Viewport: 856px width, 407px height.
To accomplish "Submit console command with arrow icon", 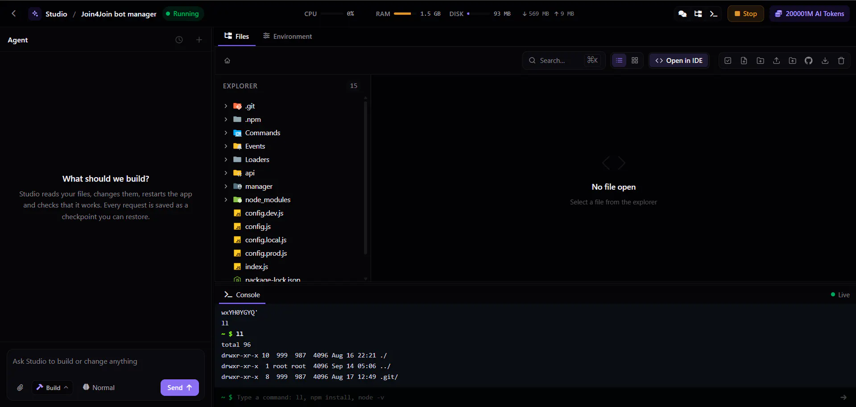I will (x=844, y=397).
